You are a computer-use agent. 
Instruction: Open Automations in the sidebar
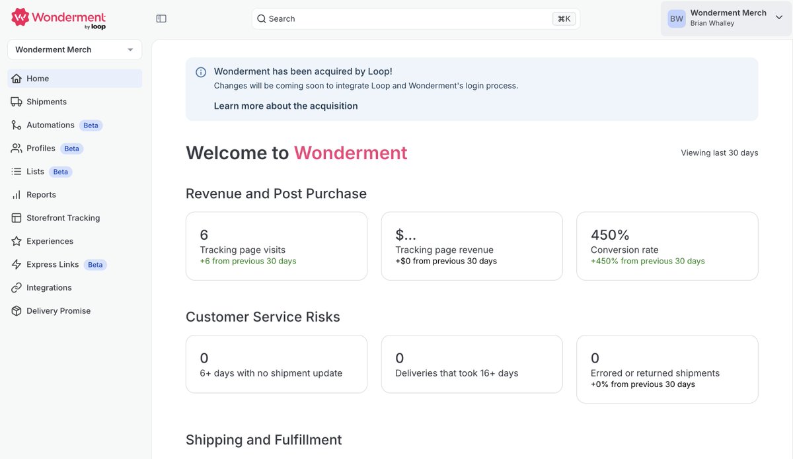click(x=75, y=125)
